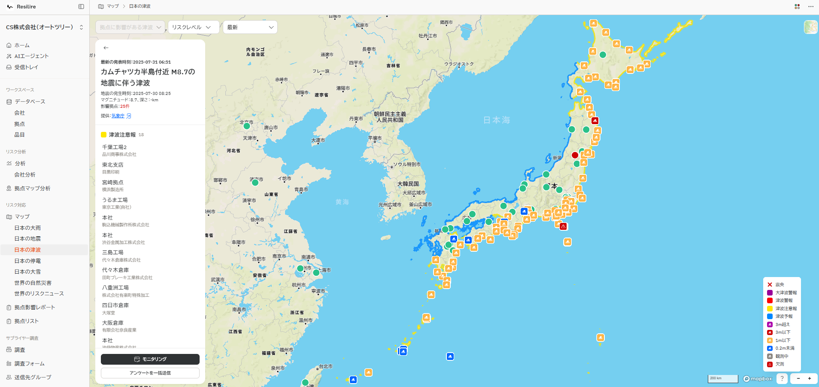Open the 気象庁 source link
Image resolution: width=819 pixels, height=387 pixels.
tap(118, 116)
